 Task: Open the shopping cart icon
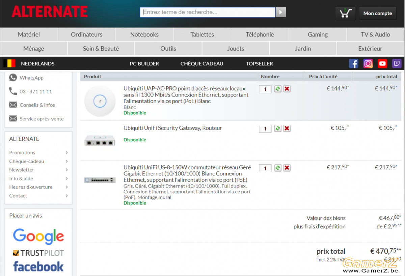click(x=345, y=13)
